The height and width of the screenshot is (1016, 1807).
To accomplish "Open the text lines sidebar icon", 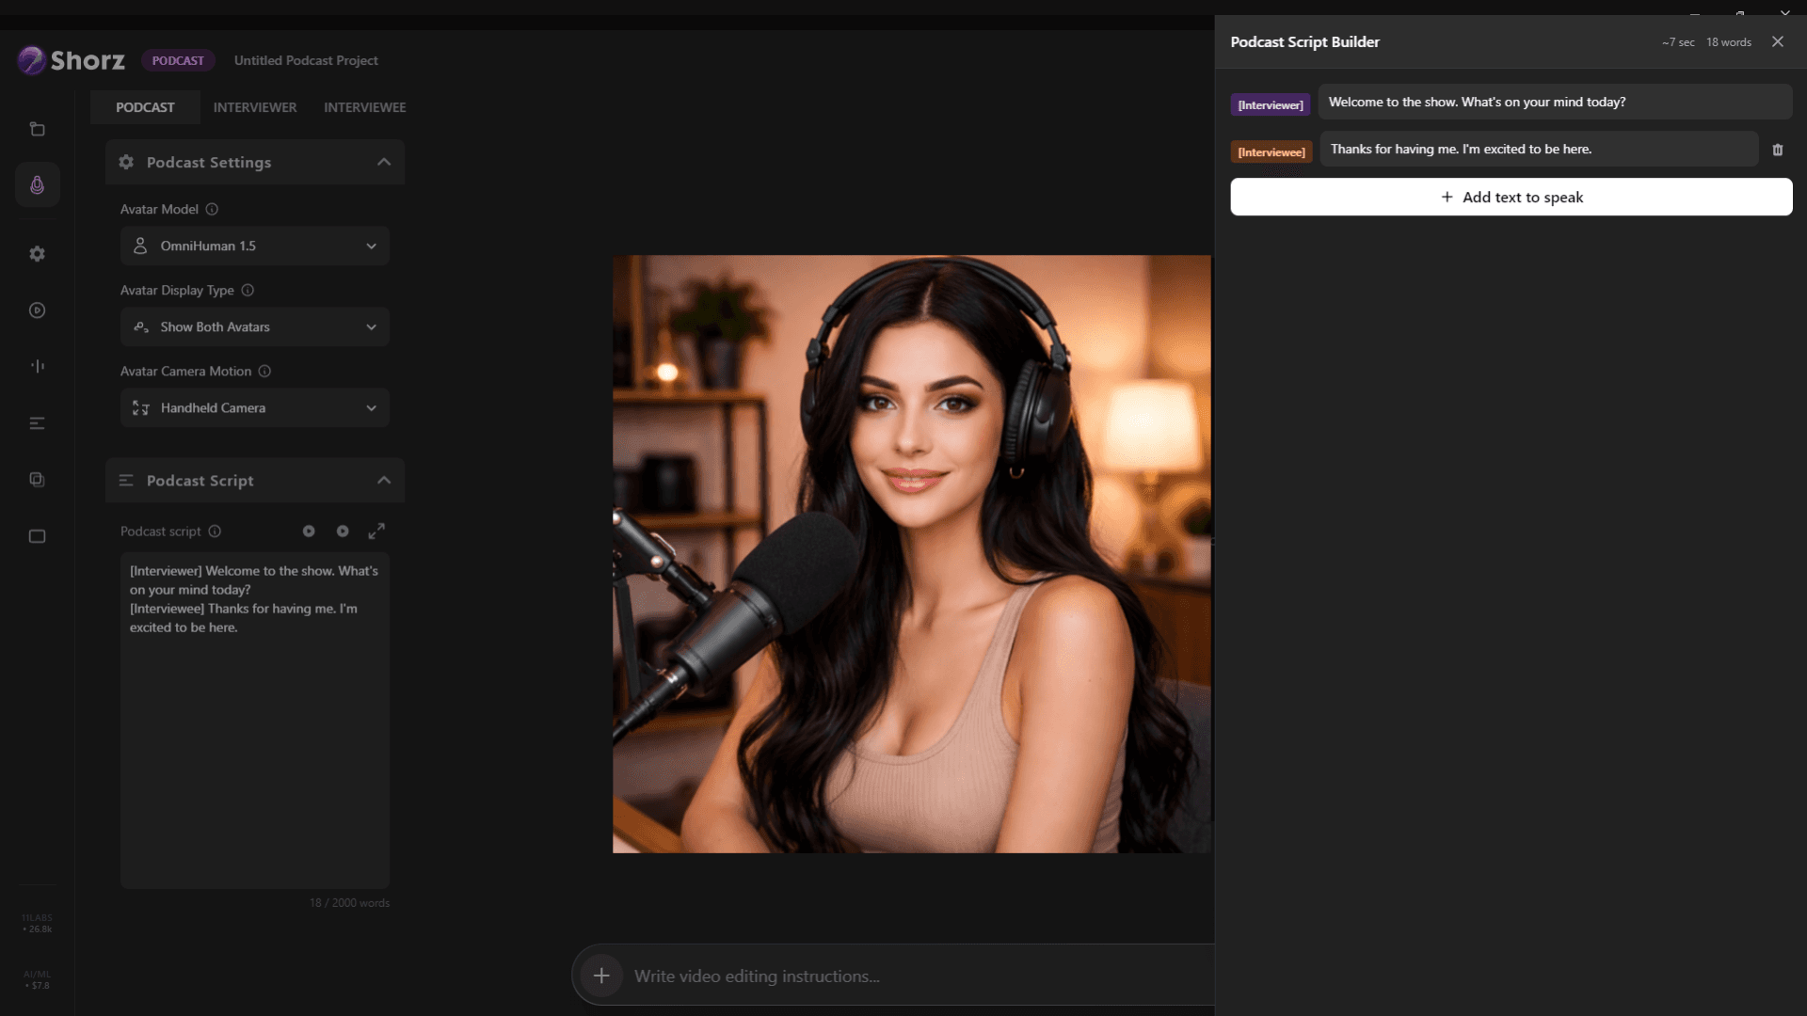I will (x=37, y=423).
